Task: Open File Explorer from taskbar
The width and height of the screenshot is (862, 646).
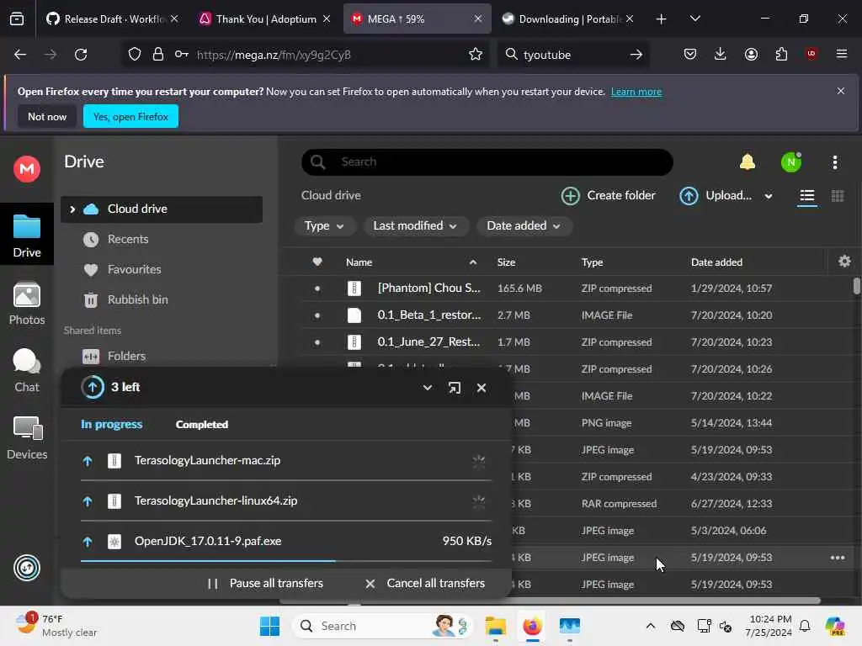Action: point(495,626)
